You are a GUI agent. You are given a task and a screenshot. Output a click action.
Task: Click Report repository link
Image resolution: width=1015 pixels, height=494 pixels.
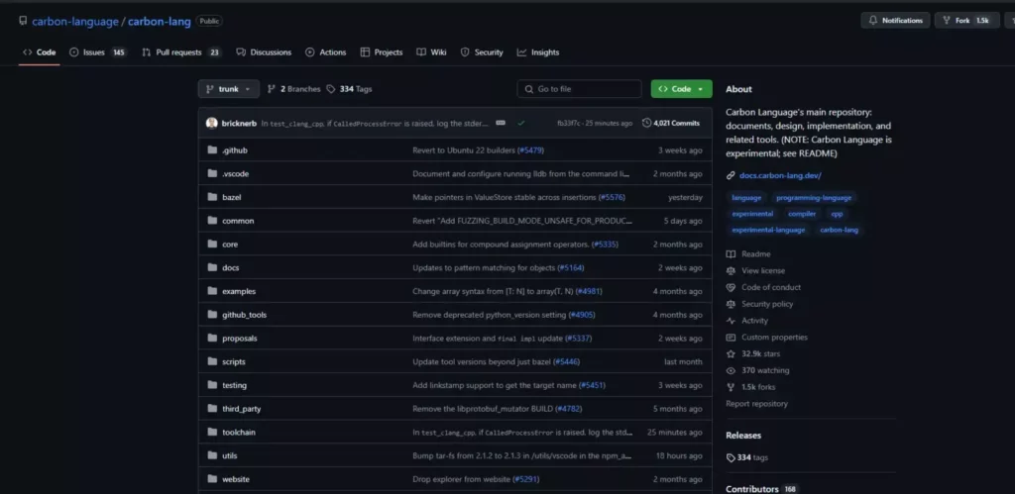(756, 404)
